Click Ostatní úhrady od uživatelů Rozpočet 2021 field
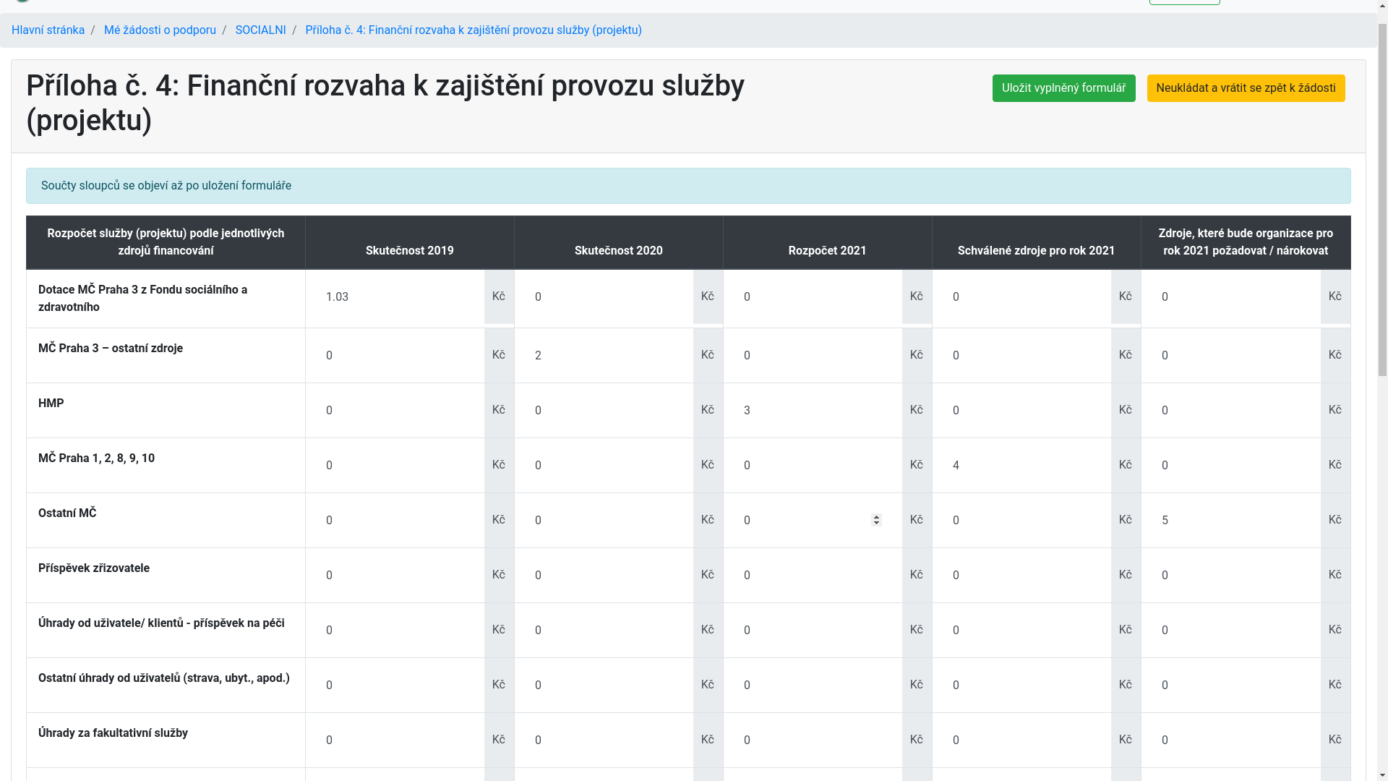 click(x=813, y=686)
